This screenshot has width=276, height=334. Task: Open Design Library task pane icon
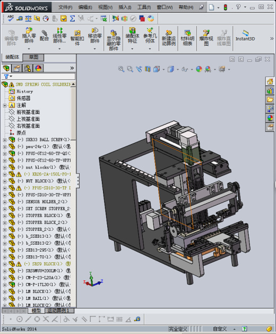click(270, 90)
